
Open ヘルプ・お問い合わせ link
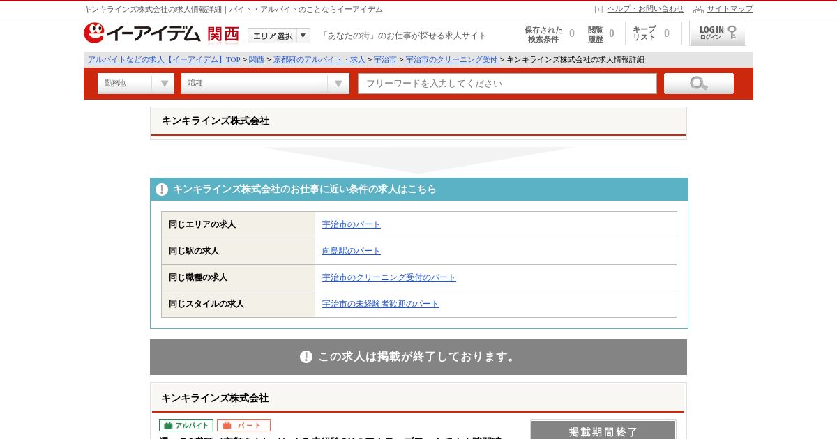645,9
